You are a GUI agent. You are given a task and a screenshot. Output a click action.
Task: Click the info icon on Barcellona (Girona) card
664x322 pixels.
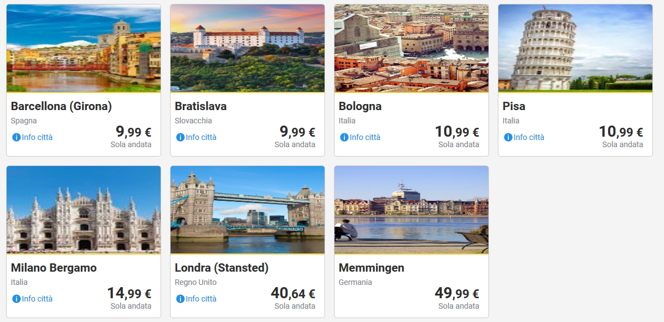16,137
